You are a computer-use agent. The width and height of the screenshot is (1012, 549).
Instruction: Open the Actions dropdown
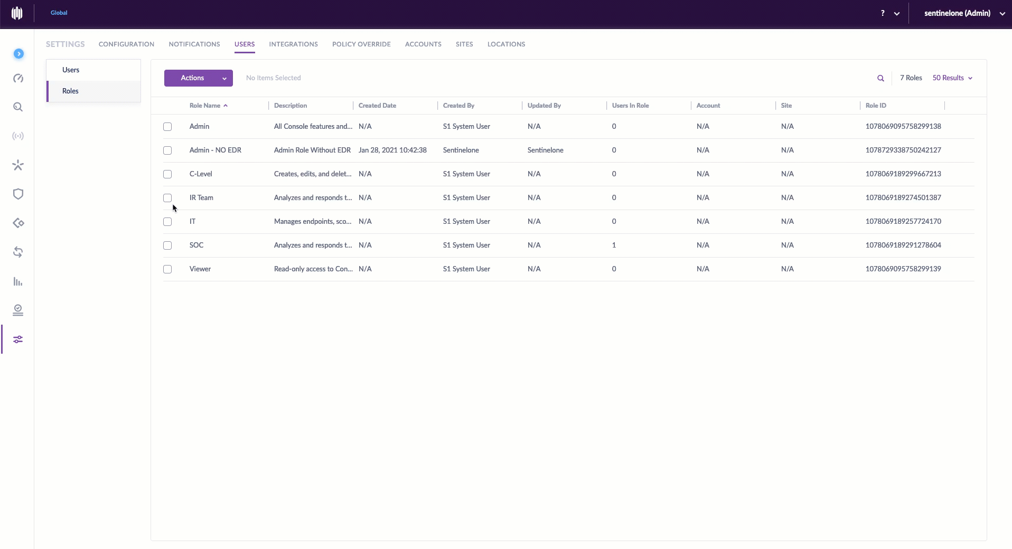(198, 78)
